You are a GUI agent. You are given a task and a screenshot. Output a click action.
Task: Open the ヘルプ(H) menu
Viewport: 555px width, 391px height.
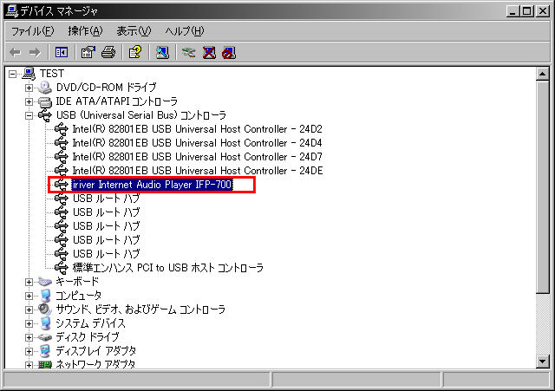click(x=185, y=31)
